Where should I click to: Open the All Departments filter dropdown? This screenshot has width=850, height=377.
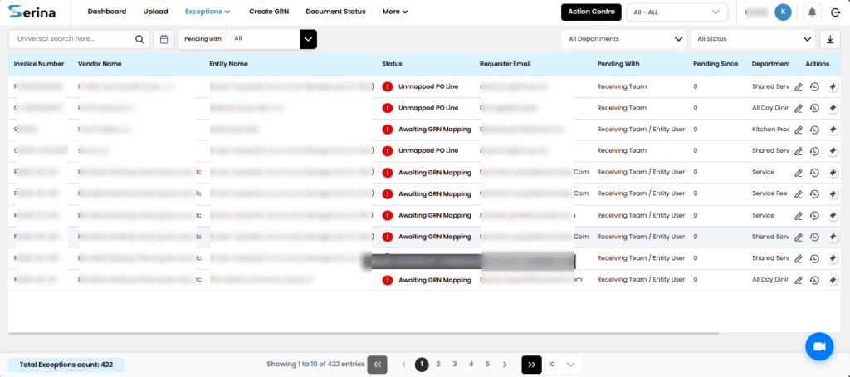[x=623, y=39]
